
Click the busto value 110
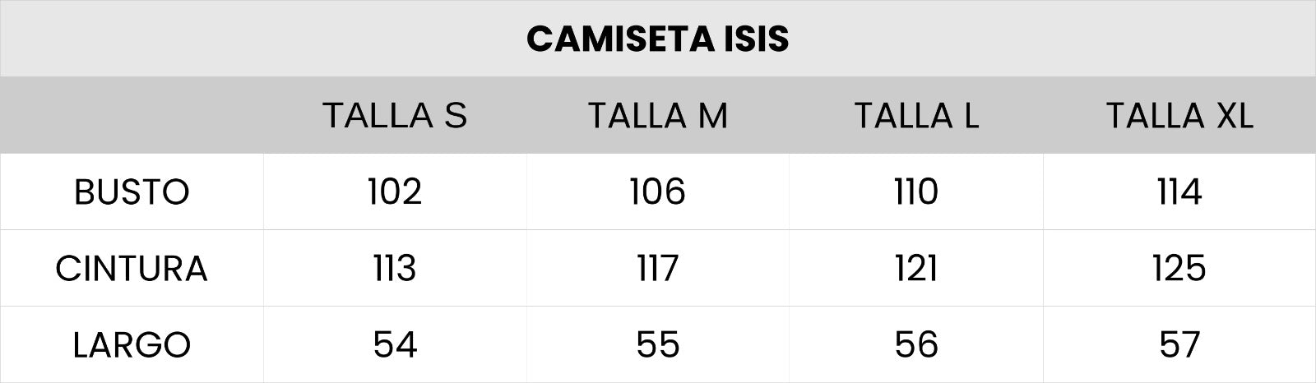[x=916, y=192]
